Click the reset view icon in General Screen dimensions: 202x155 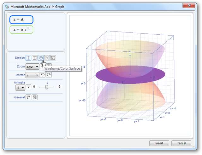tap(28, 97)
